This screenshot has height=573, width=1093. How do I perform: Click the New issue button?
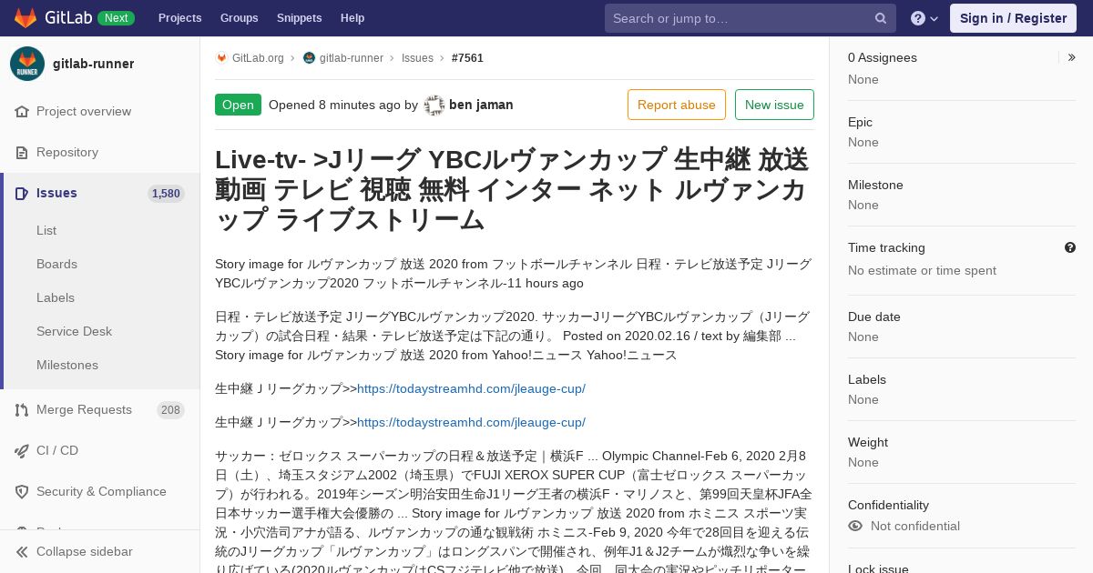coord(774,105)
